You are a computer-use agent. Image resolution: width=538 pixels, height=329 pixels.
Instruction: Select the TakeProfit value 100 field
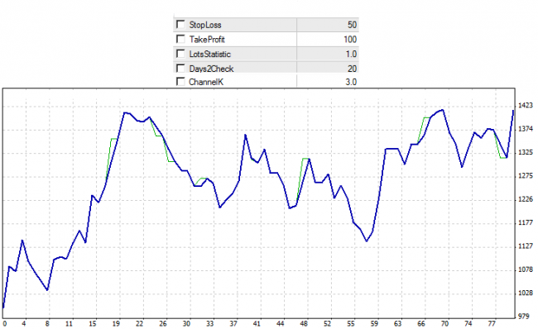pos(328,40)
